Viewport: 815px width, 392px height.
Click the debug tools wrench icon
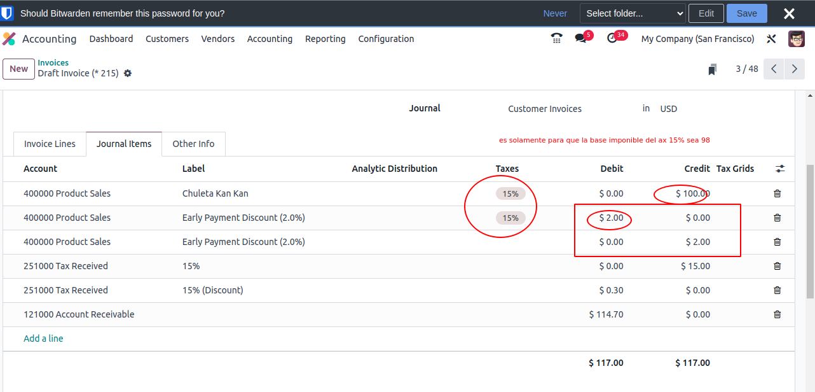pos(771,39)
